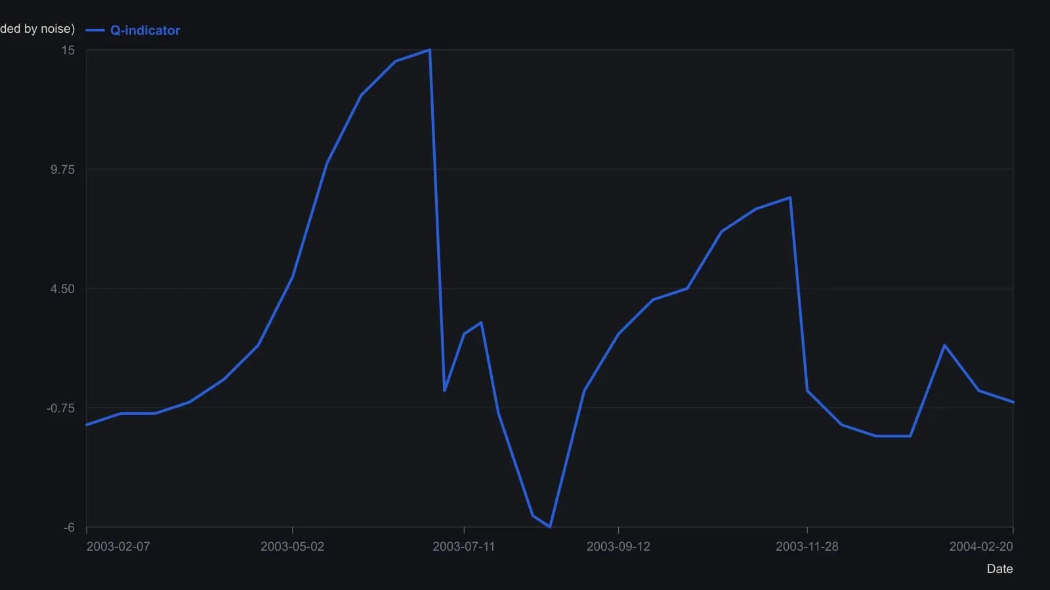Select the 2004-02-20 date label
This screenshot has width=1050, height=590.
(x=981, y=547)
